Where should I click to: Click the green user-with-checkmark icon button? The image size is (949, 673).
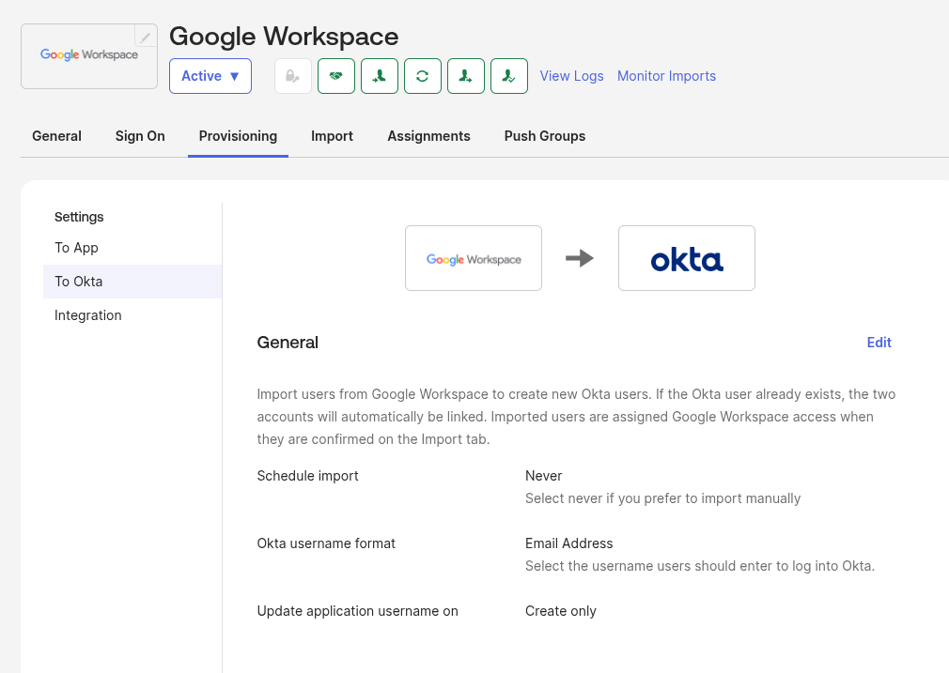point(509,76)
